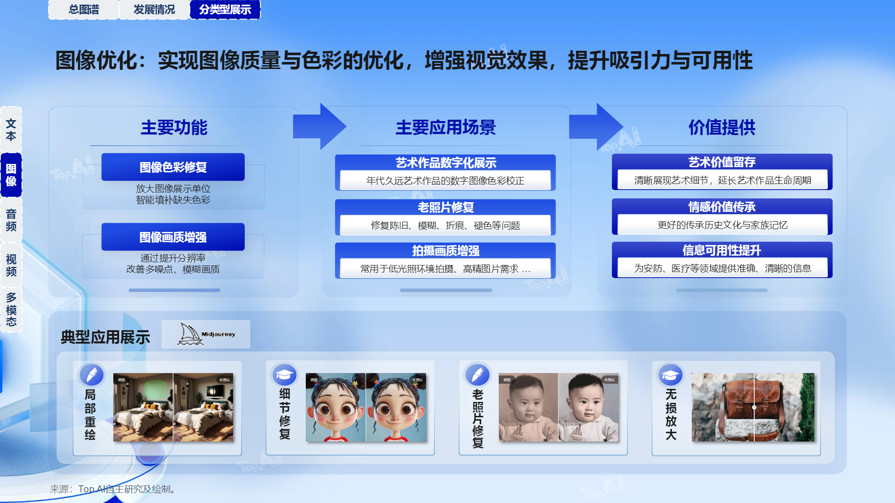The image size is (895, 503).
Task: Open the 总图谱 tab
Action: click(x=83, y=9)
